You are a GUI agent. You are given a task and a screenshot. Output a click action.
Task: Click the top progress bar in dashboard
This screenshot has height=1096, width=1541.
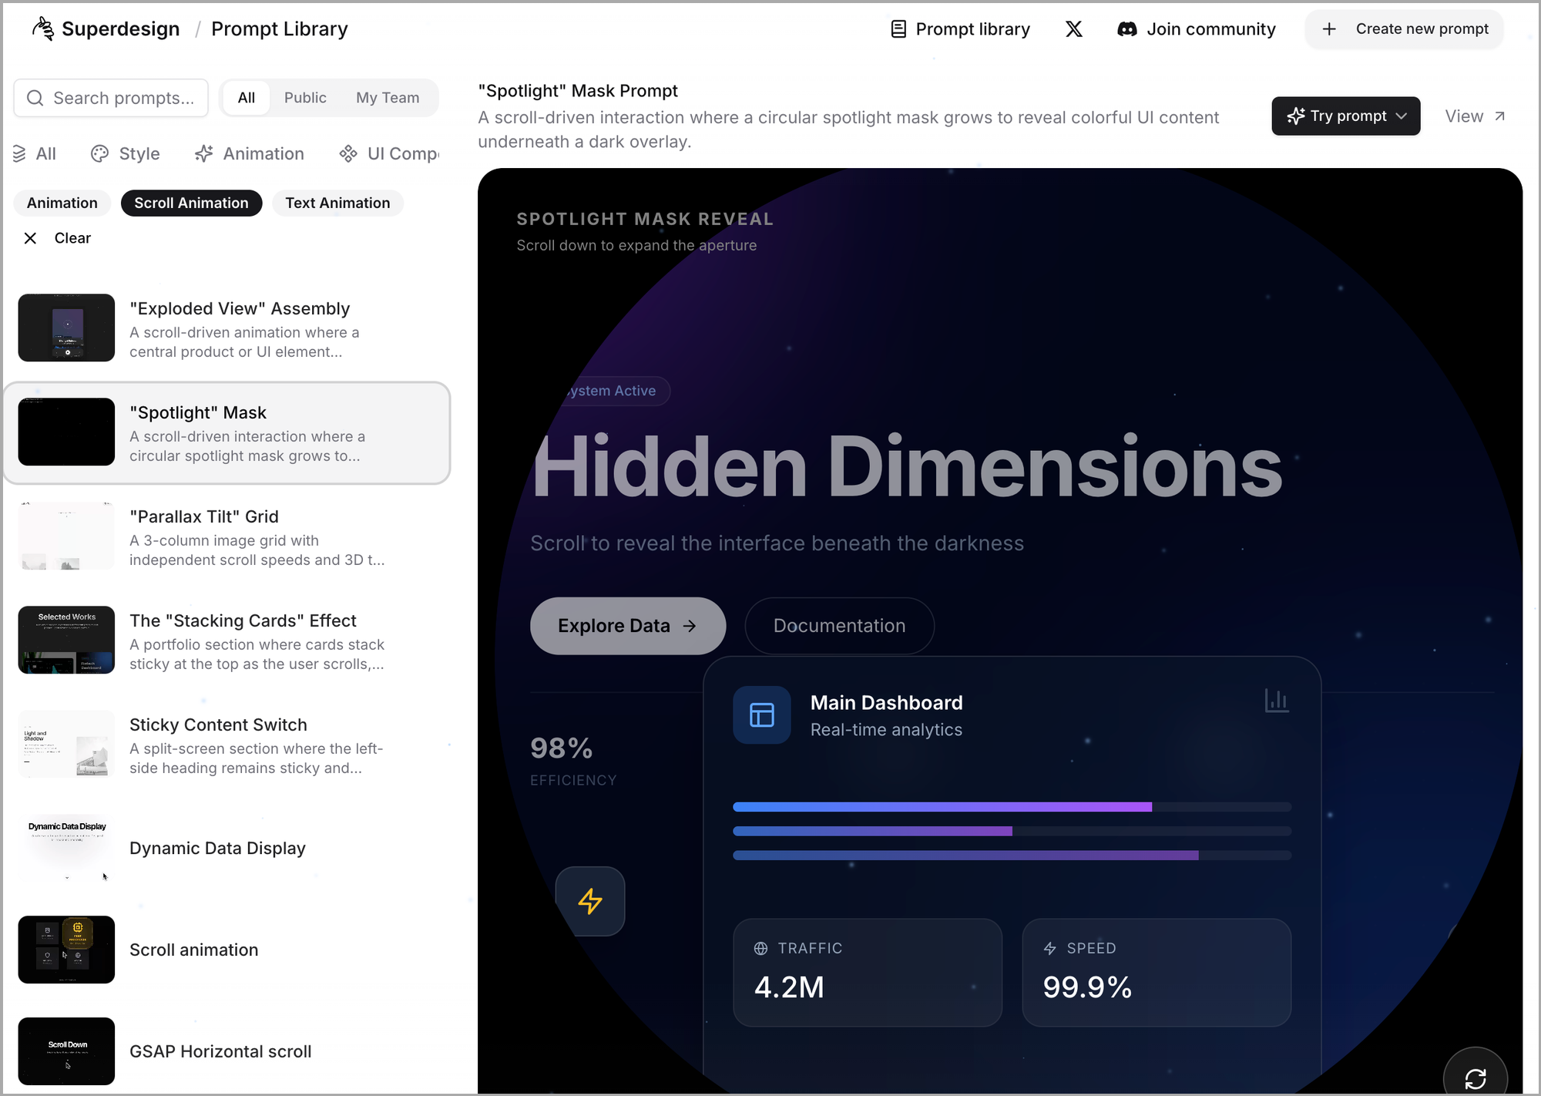click(1011, 807)
